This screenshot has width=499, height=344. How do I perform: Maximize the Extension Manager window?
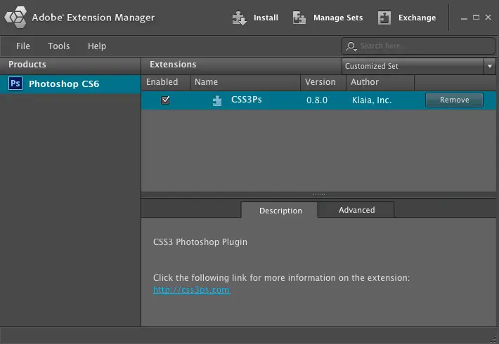476,18
